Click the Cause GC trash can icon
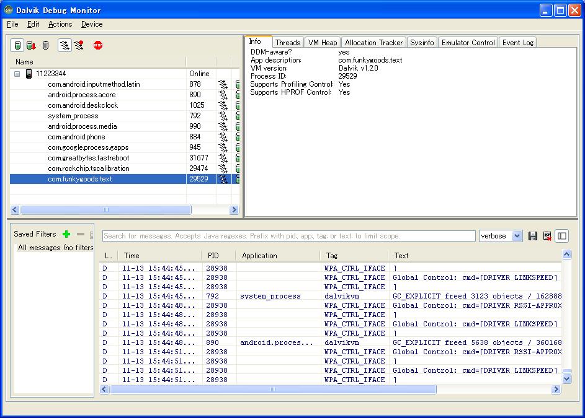585x418 pixels. point(45,45)
